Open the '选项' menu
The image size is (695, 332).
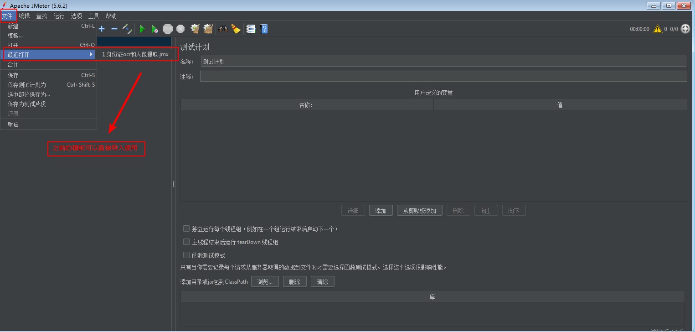(x=76, y=16)
